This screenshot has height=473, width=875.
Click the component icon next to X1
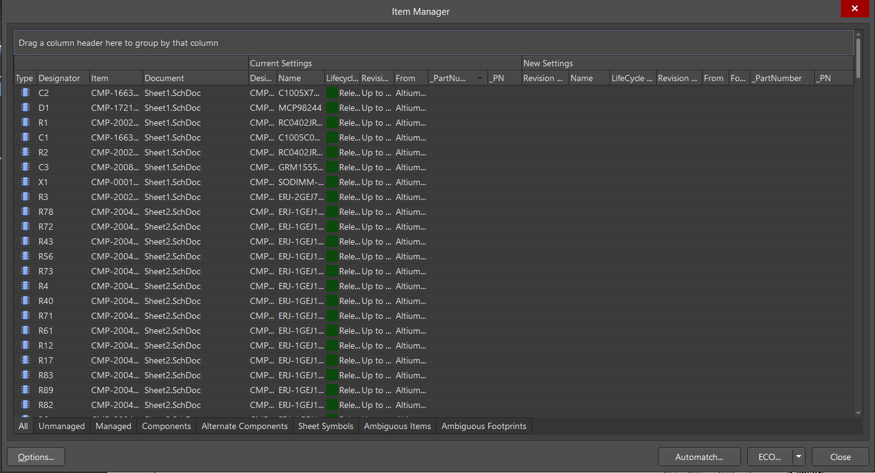tap(24, 181)
